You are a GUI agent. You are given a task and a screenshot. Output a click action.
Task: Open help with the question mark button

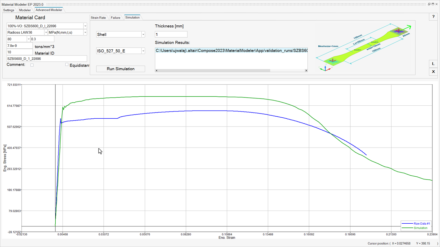(433, 17)
